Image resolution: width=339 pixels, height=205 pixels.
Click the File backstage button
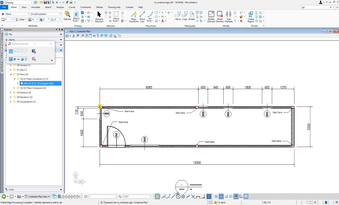(4, 7)
